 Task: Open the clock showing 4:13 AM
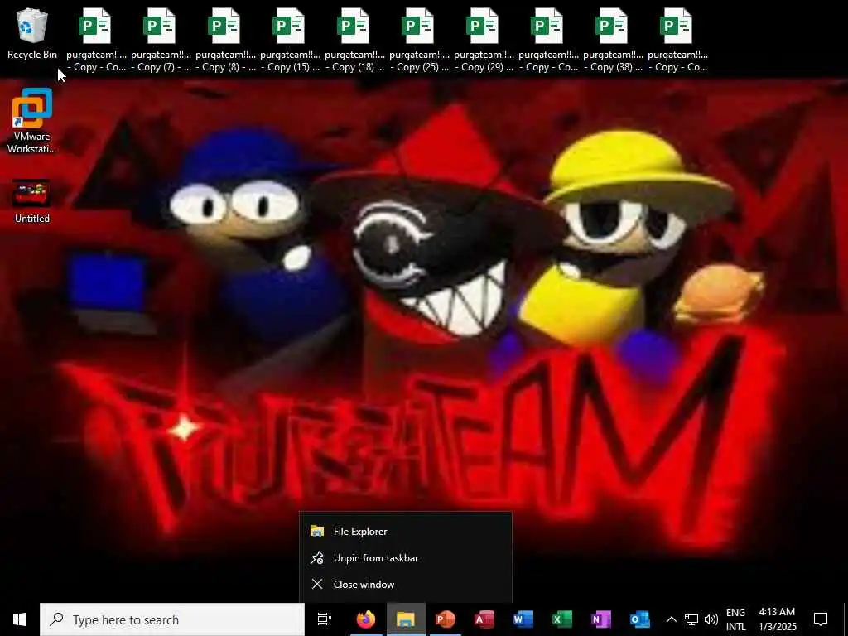coord(777,619)
